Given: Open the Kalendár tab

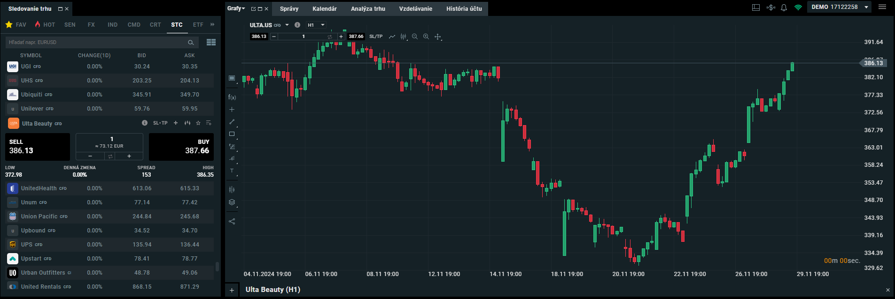Looking at the screenshot, I should tap(324, 9).
